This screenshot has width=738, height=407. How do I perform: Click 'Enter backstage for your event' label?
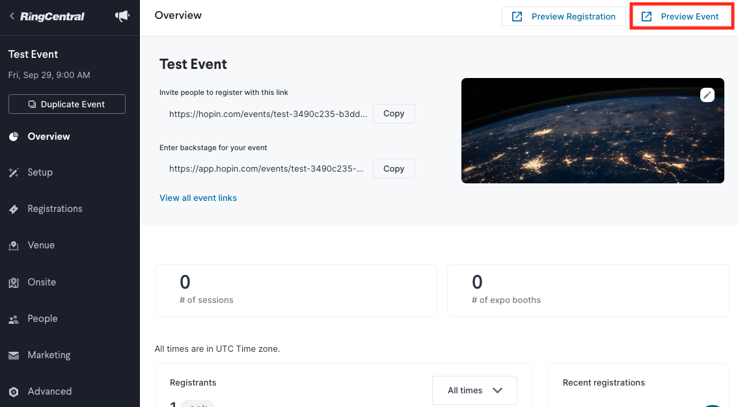[213, 148]
